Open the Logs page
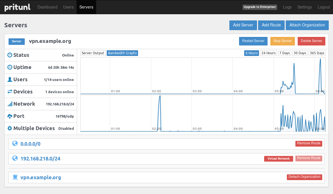The image size is (333, 194). point(287,7)
